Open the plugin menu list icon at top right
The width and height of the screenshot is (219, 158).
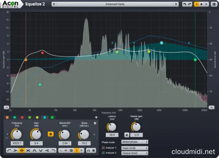(214, 4)
